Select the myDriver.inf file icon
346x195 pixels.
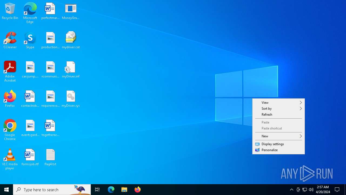coord(71,70)
